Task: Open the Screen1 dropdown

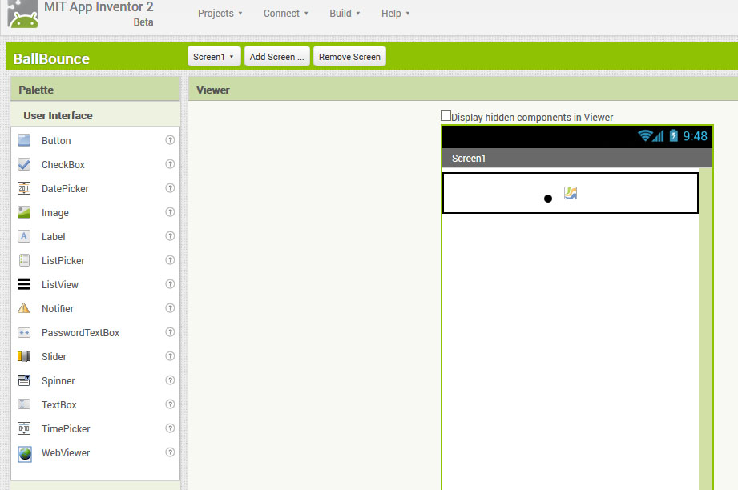Action: tap(214, 56)
